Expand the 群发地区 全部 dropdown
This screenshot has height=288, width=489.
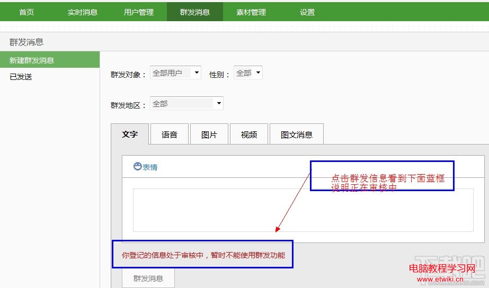tap(187, 103)
